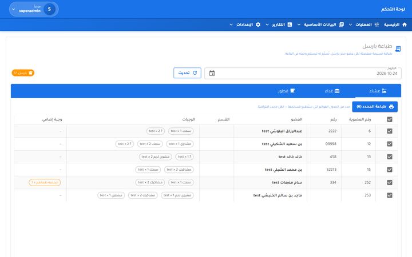Expand the الإعدادات menu chevron

point(231,25)
